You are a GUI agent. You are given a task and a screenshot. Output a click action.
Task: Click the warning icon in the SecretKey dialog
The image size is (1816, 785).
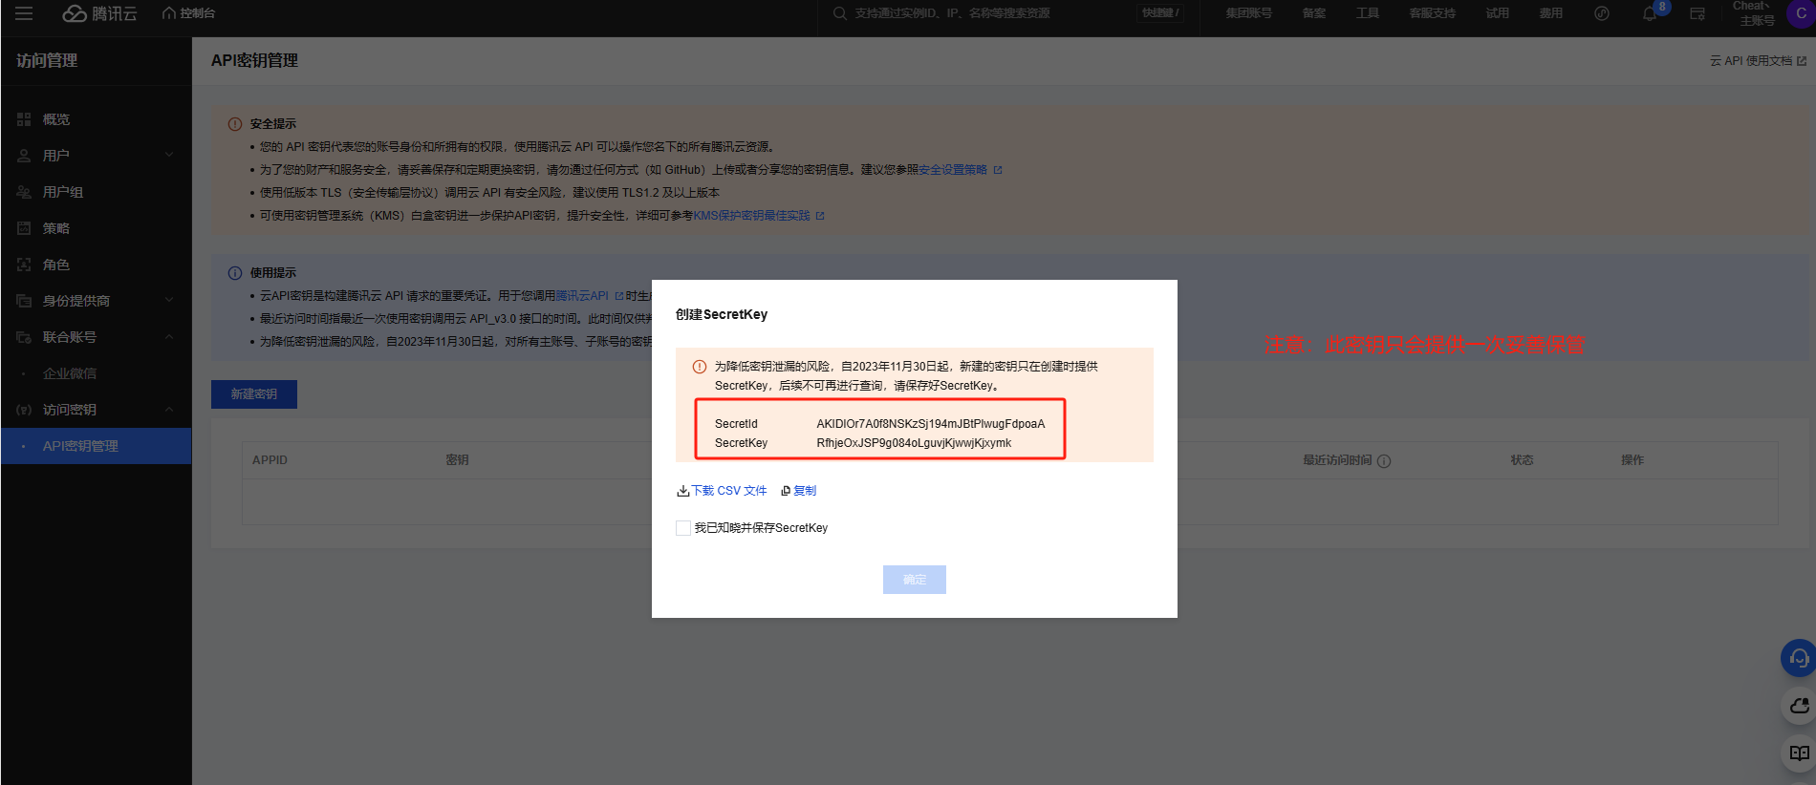click(x=700, y=367)
